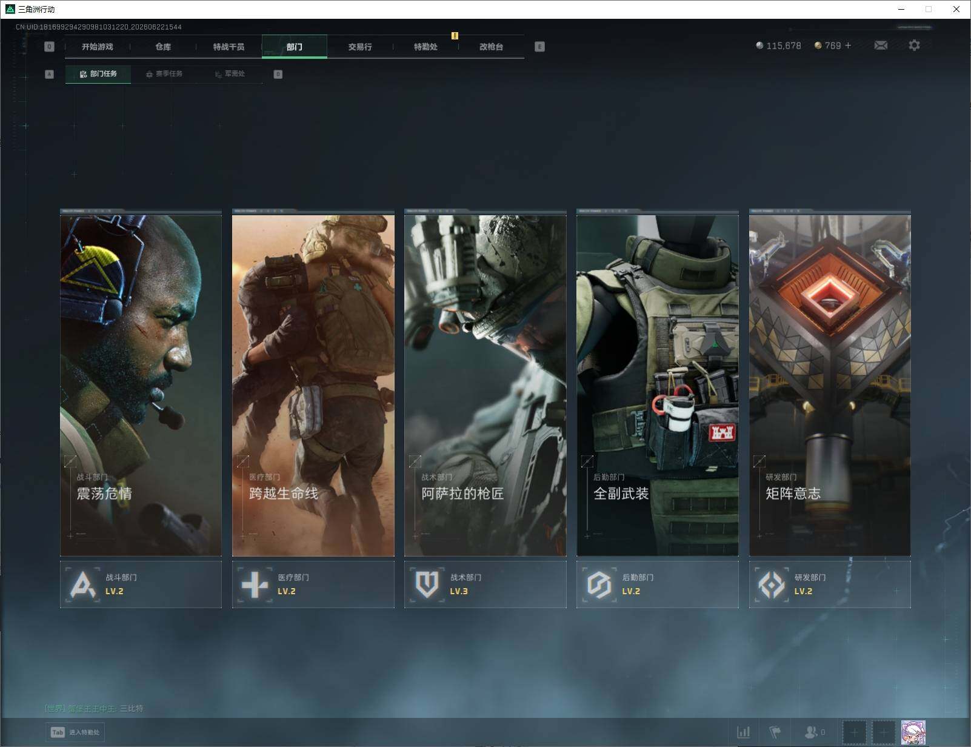Switch to the 仓库 tab
This screenshot has height=747, width=971.
point(163,47)
